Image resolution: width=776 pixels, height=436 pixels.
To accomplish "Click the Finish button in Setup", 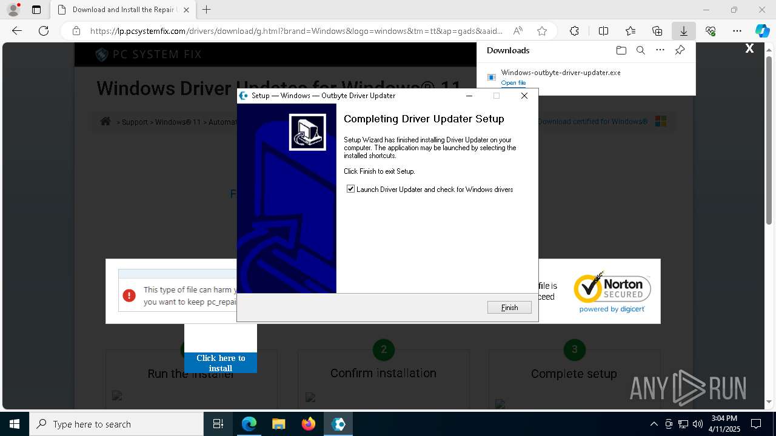I will click(x=509, y=308).
